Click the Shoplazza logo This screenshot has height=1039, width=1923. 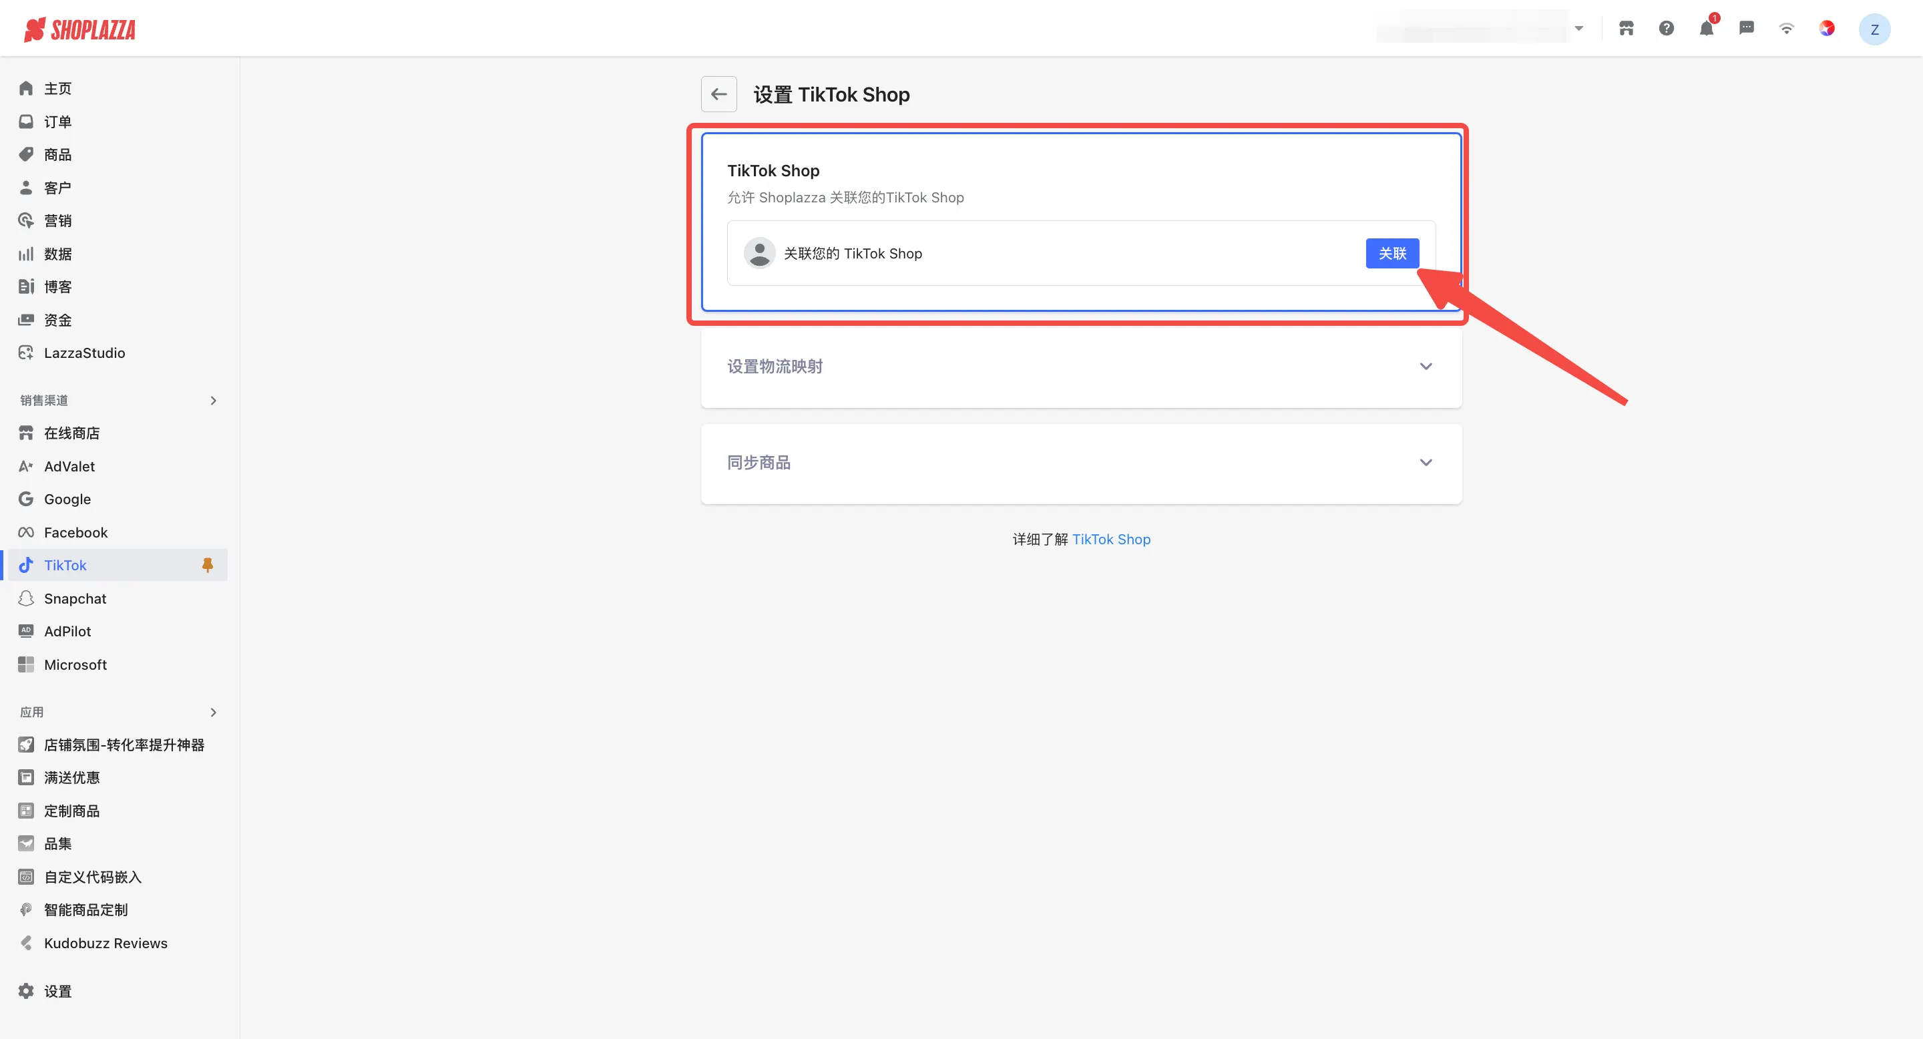pyautogui.click(x=80, y=29)
